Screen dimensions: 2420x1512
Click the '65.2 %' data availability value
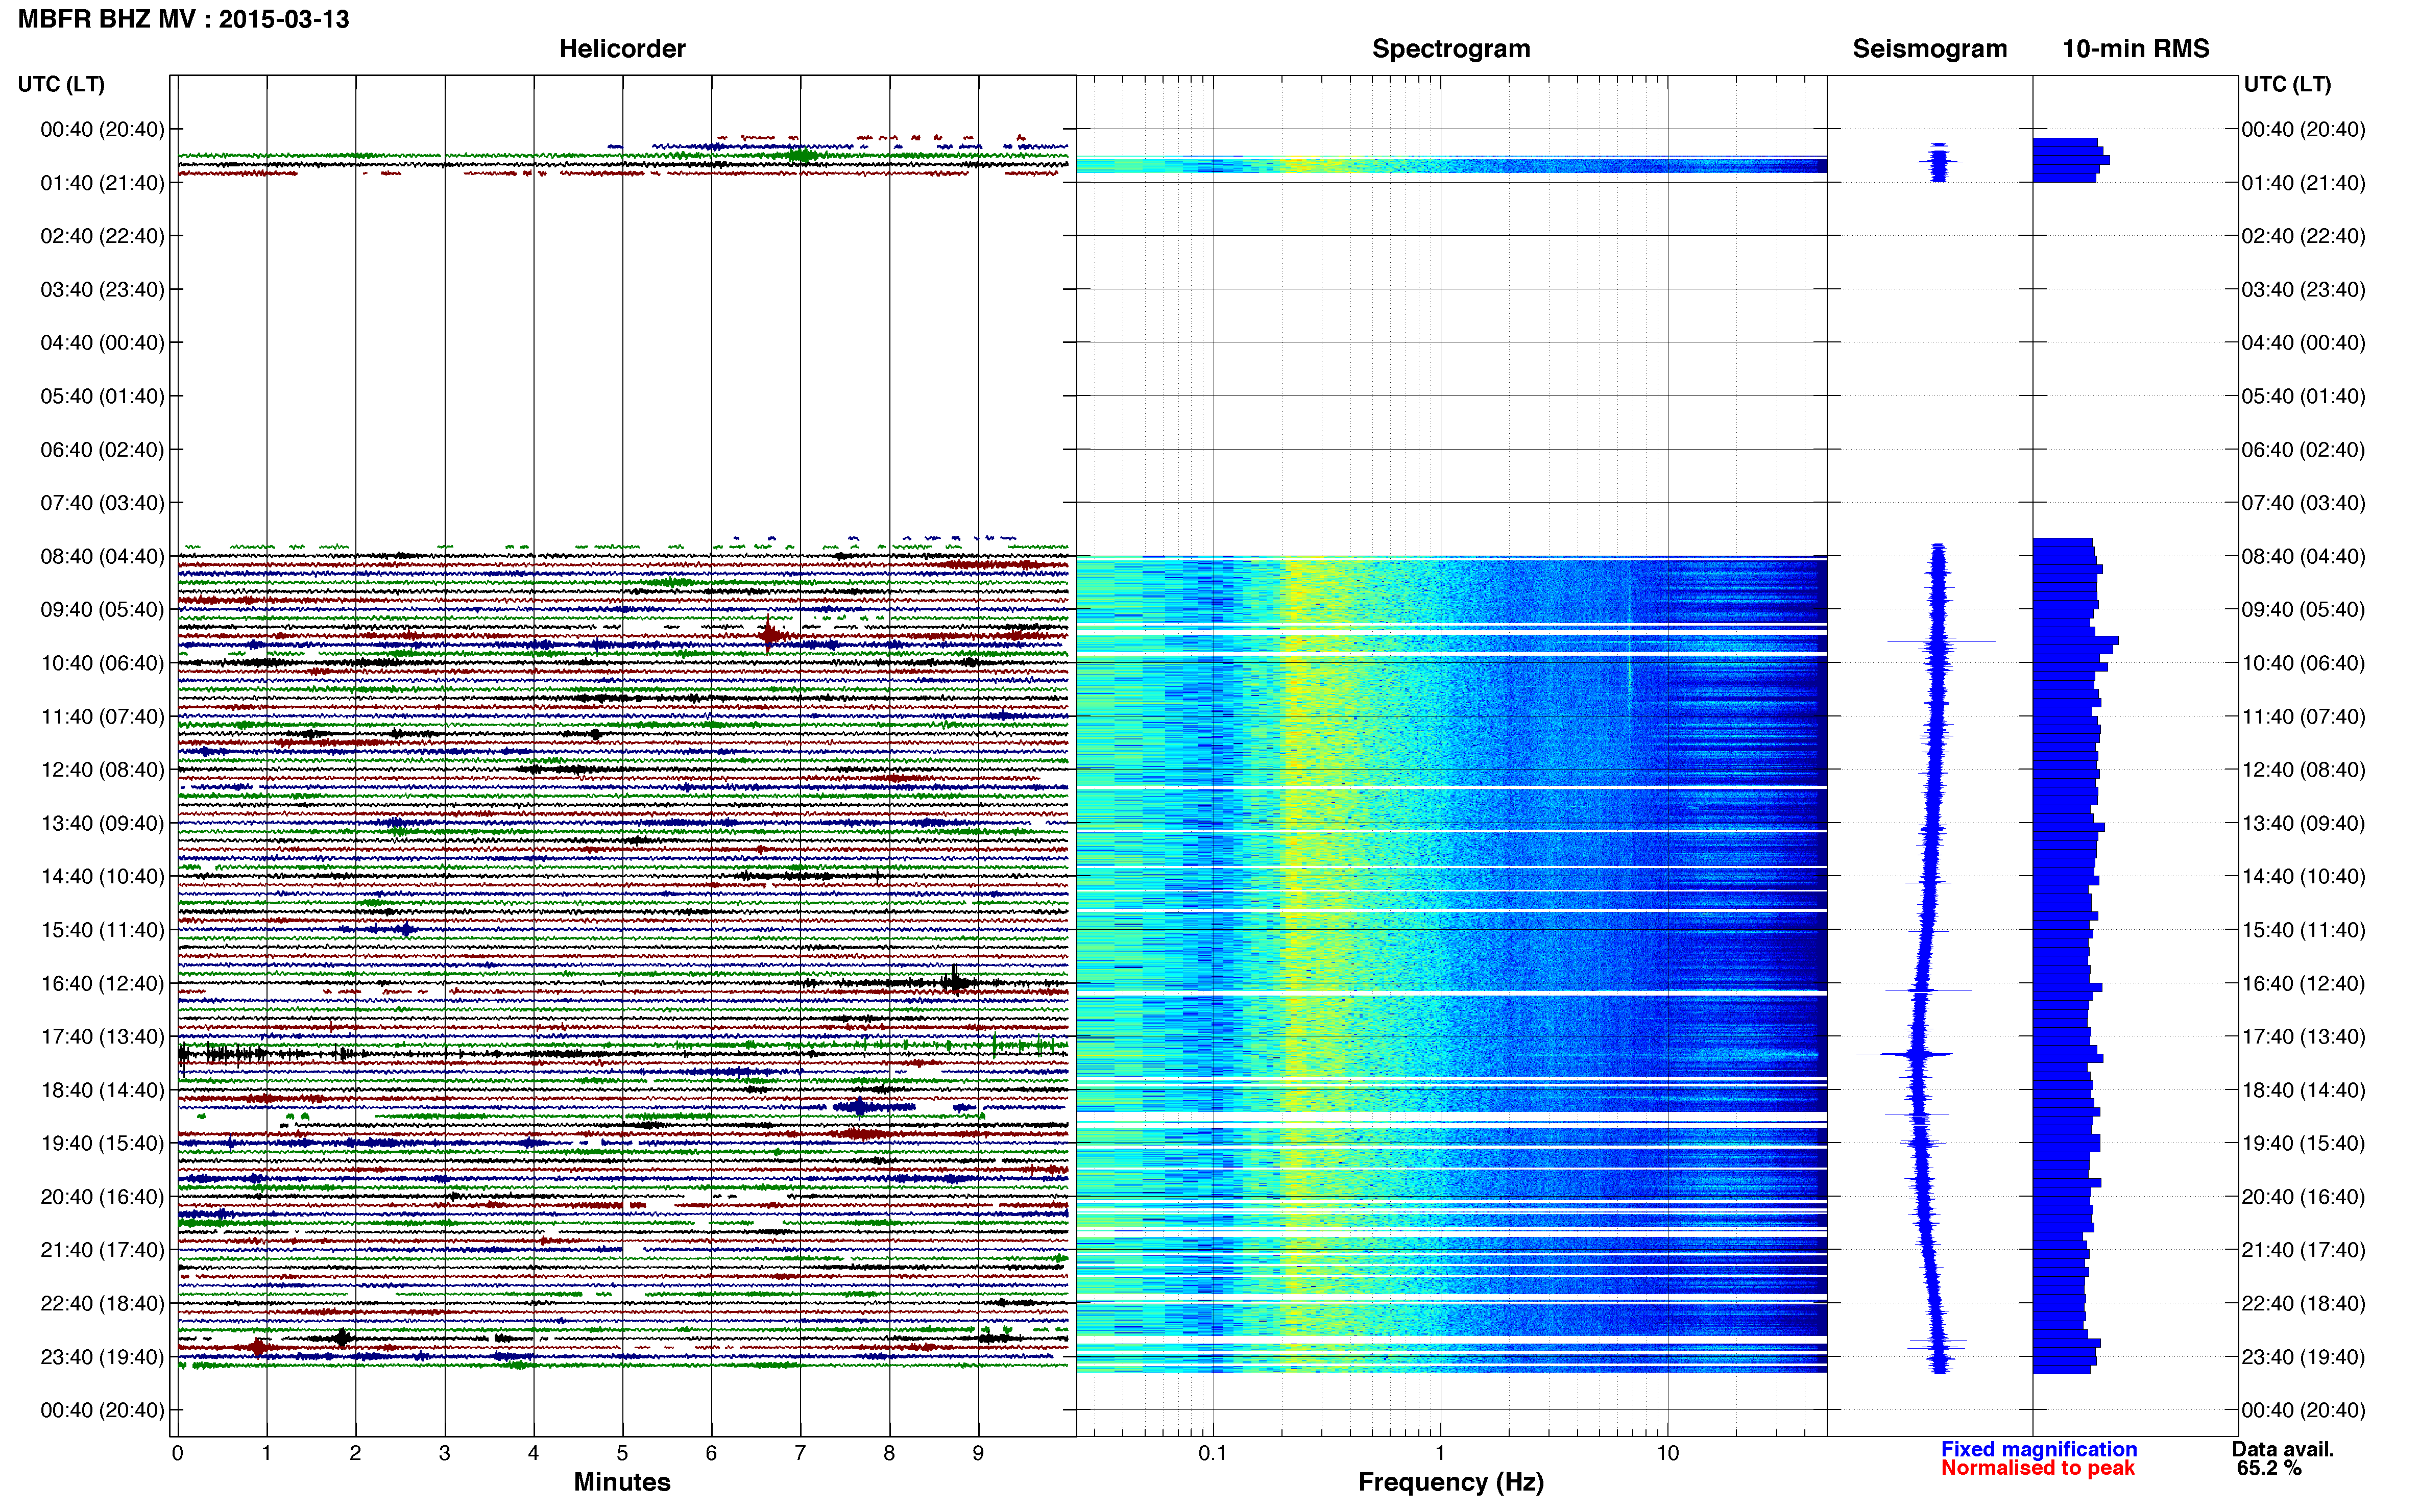[x=2270, y=1468]
